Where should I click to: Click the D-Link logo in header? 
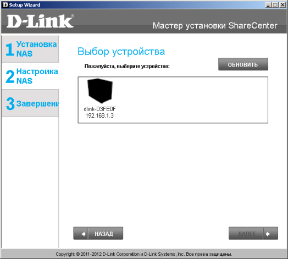(40, 21)
